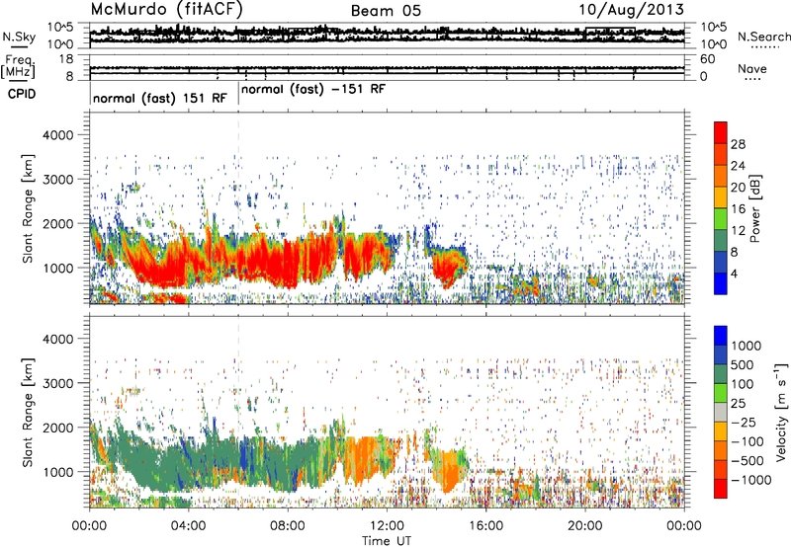Click the 60 tick on Nave axis

coord(707,59)
